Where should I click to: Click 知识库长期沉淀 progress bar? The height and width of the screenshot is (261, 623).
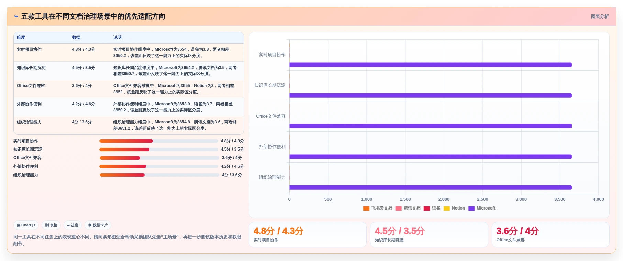click(x=159, y=150)
